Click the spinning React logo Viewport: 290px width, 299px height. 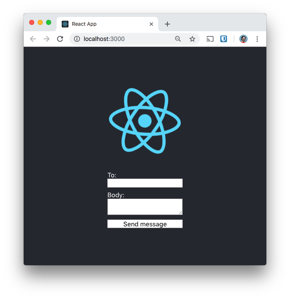[x=145, y=121]
